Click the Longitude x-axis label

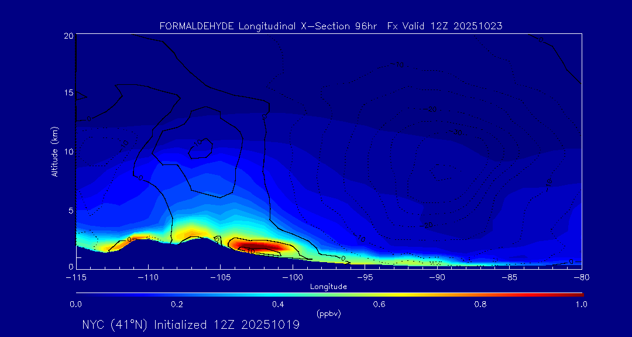point(328,287)
